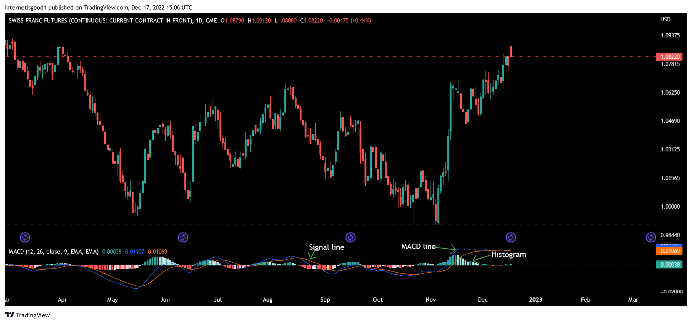Click the Aug label on time axis
This screenshot has width=692, height=323.
[268, 300]
